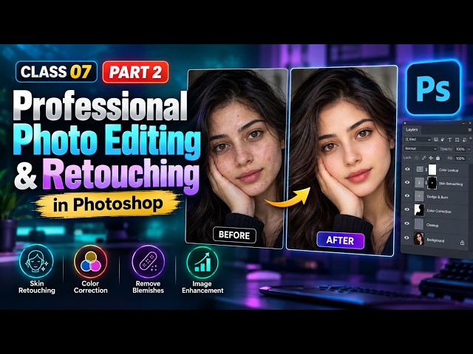
Task: Click the Image Enhancement caption text
Action: pyautogui.click(x=203, y=287)
